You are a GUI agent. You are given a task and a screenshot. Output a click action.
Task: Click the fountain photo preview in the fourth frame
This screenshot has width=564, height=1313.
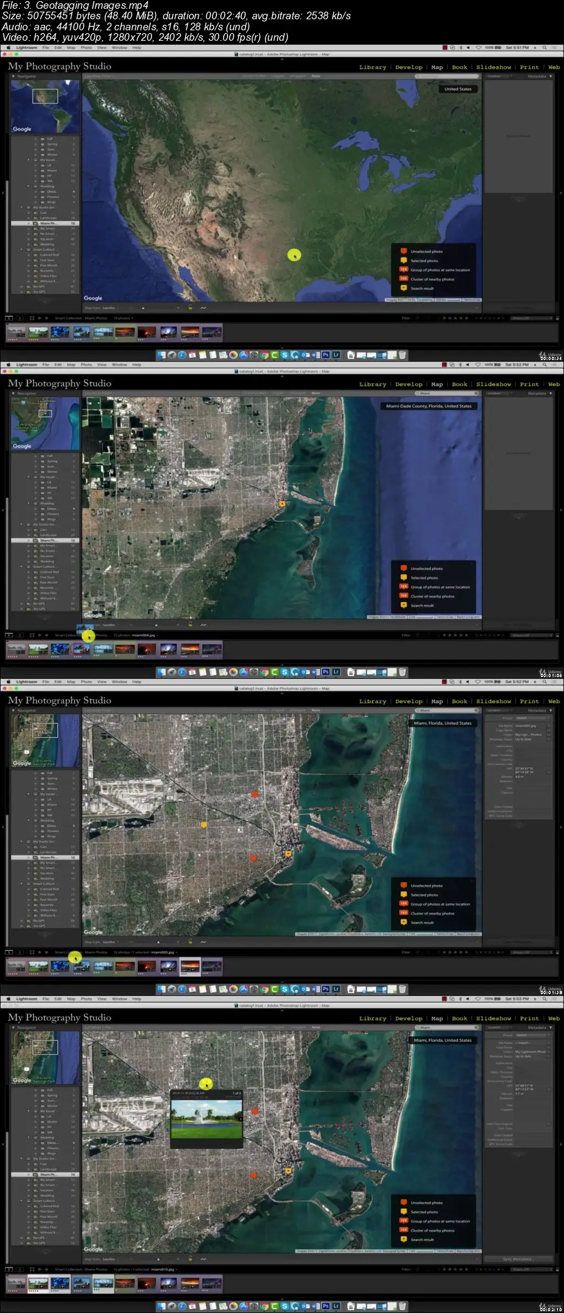point(207,1119)
